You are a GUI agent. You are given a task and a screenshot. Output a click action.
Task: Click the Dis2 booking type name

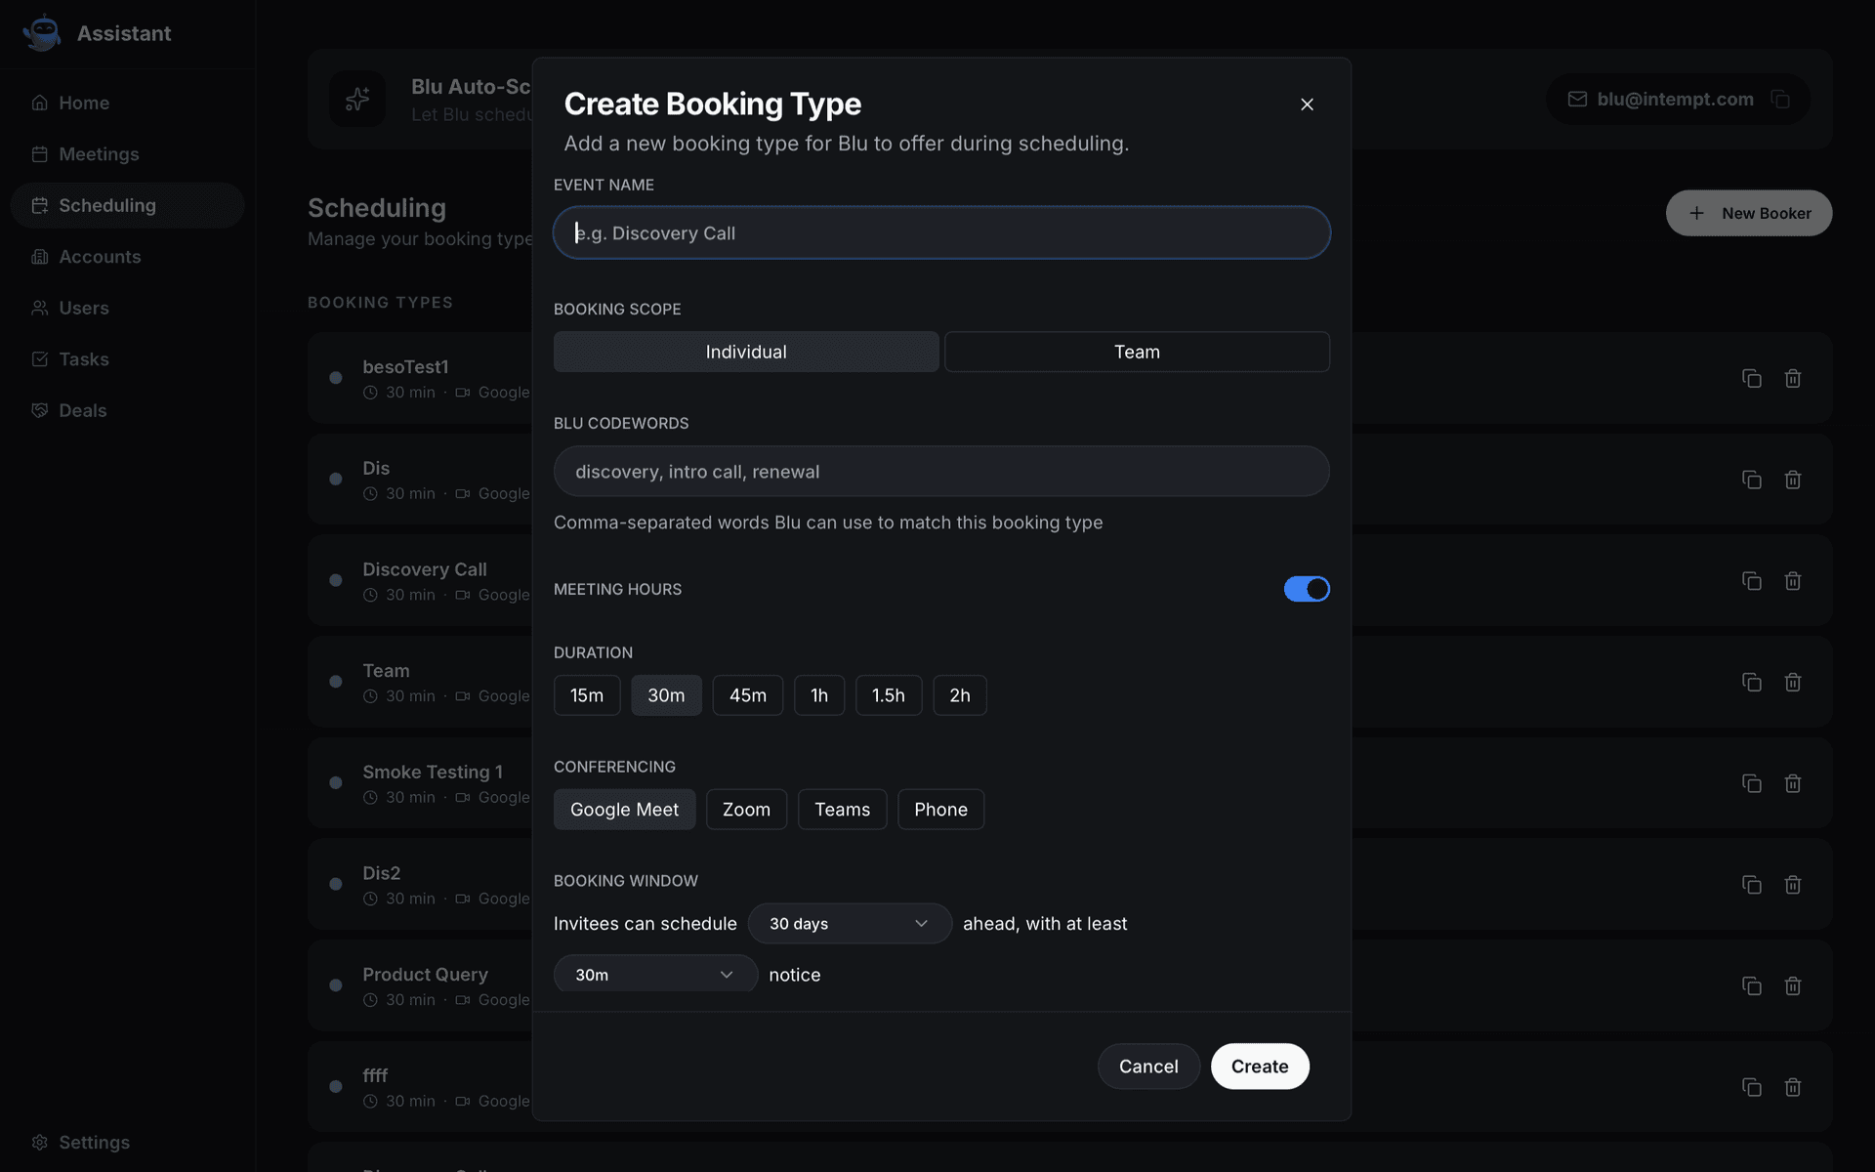381,873
